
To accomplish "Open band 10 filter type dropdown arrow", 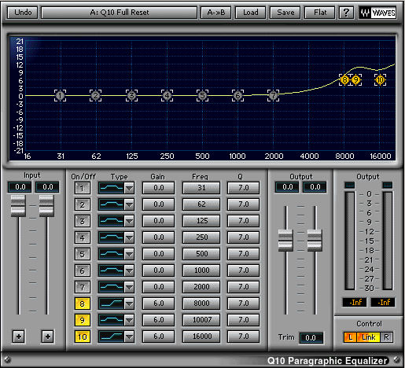I will click(129, 337).
